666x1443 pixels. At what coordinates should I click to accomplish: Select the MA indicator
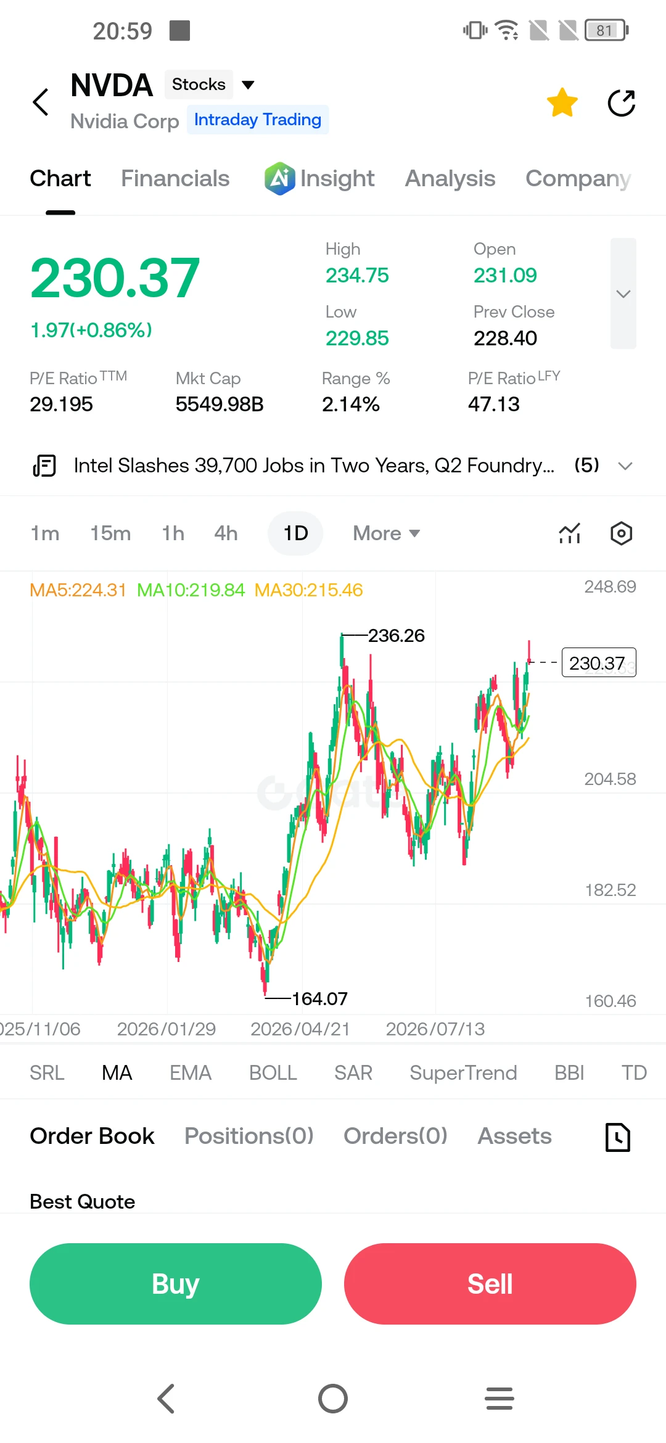[117, 1073]
